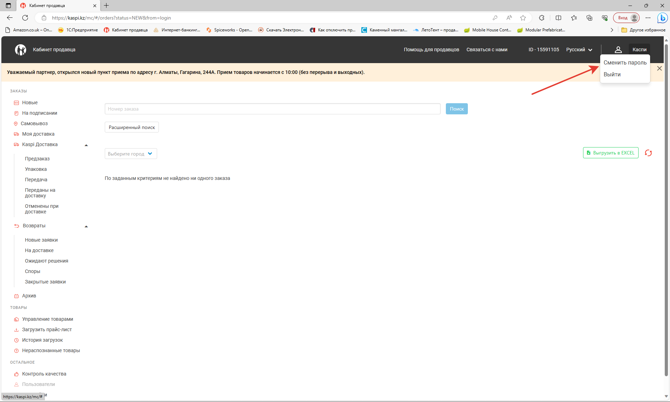The width and height of the screenshot is (670, 402).
Task: Refresh the browser page
Action: click(25, 18)
